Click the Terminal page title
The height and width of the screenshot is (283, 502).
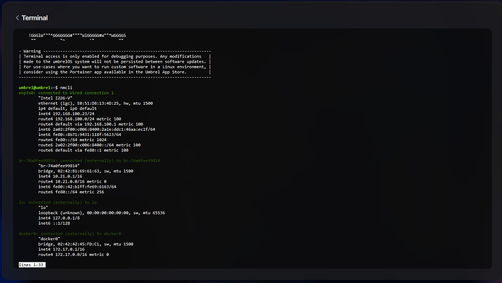click(35, 18)
